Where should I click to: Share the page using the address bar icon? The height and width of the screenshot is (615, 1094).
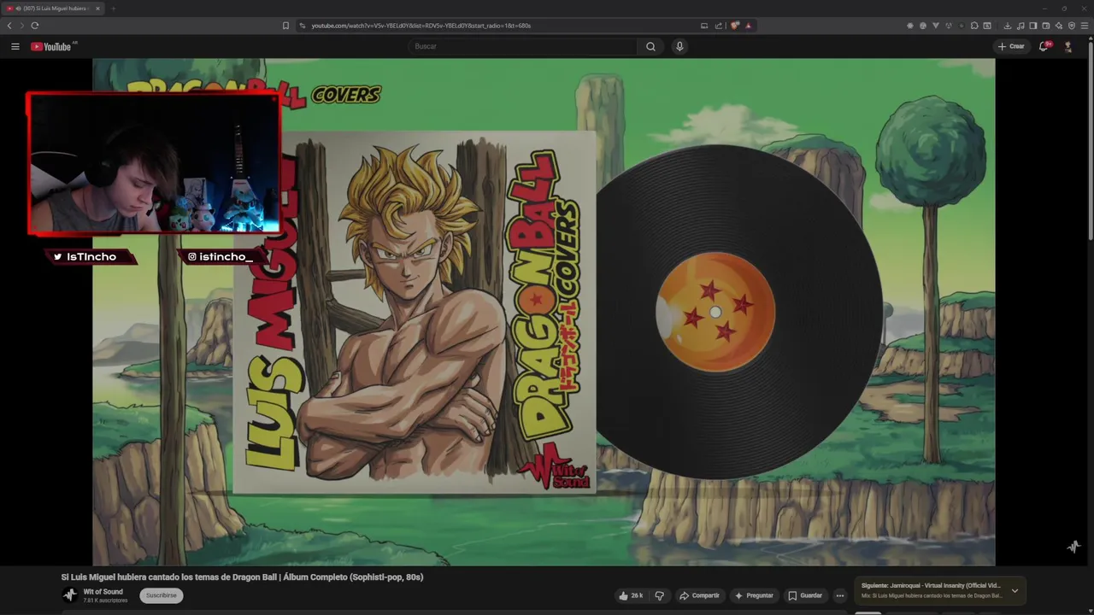pos(719,26)
